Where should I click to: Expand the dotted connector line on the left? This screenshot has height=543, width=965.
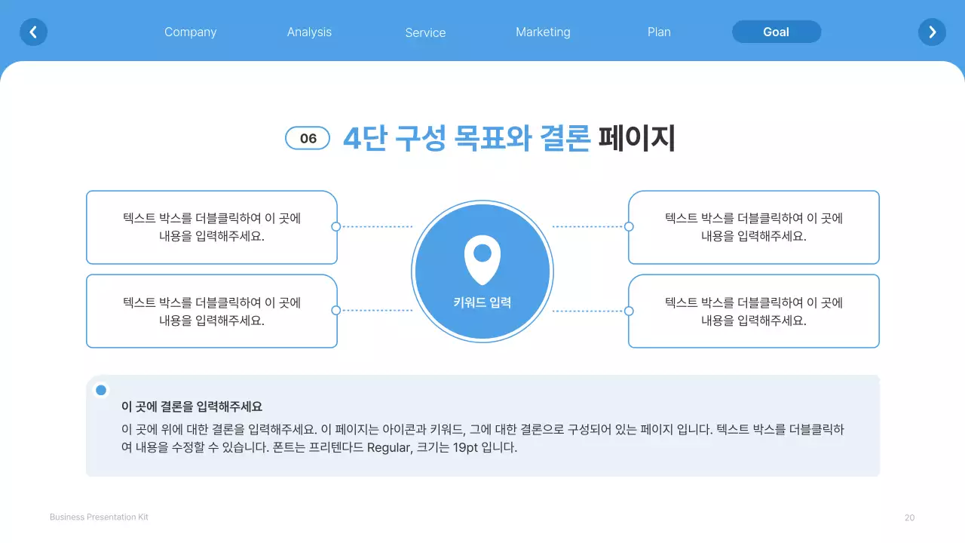377,226
